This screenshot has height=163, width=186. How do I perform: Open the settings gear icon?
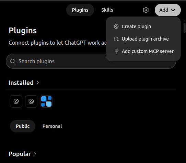tap(146, 10)
